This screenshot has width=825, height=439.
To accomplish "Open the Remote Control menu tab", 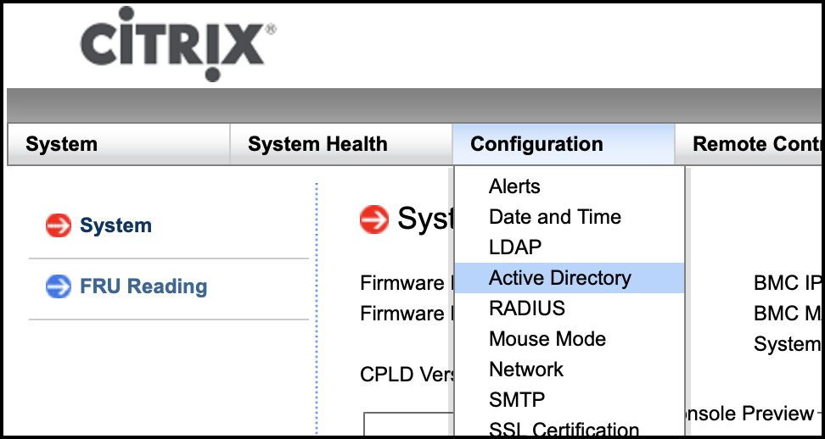I will point(748,144).
